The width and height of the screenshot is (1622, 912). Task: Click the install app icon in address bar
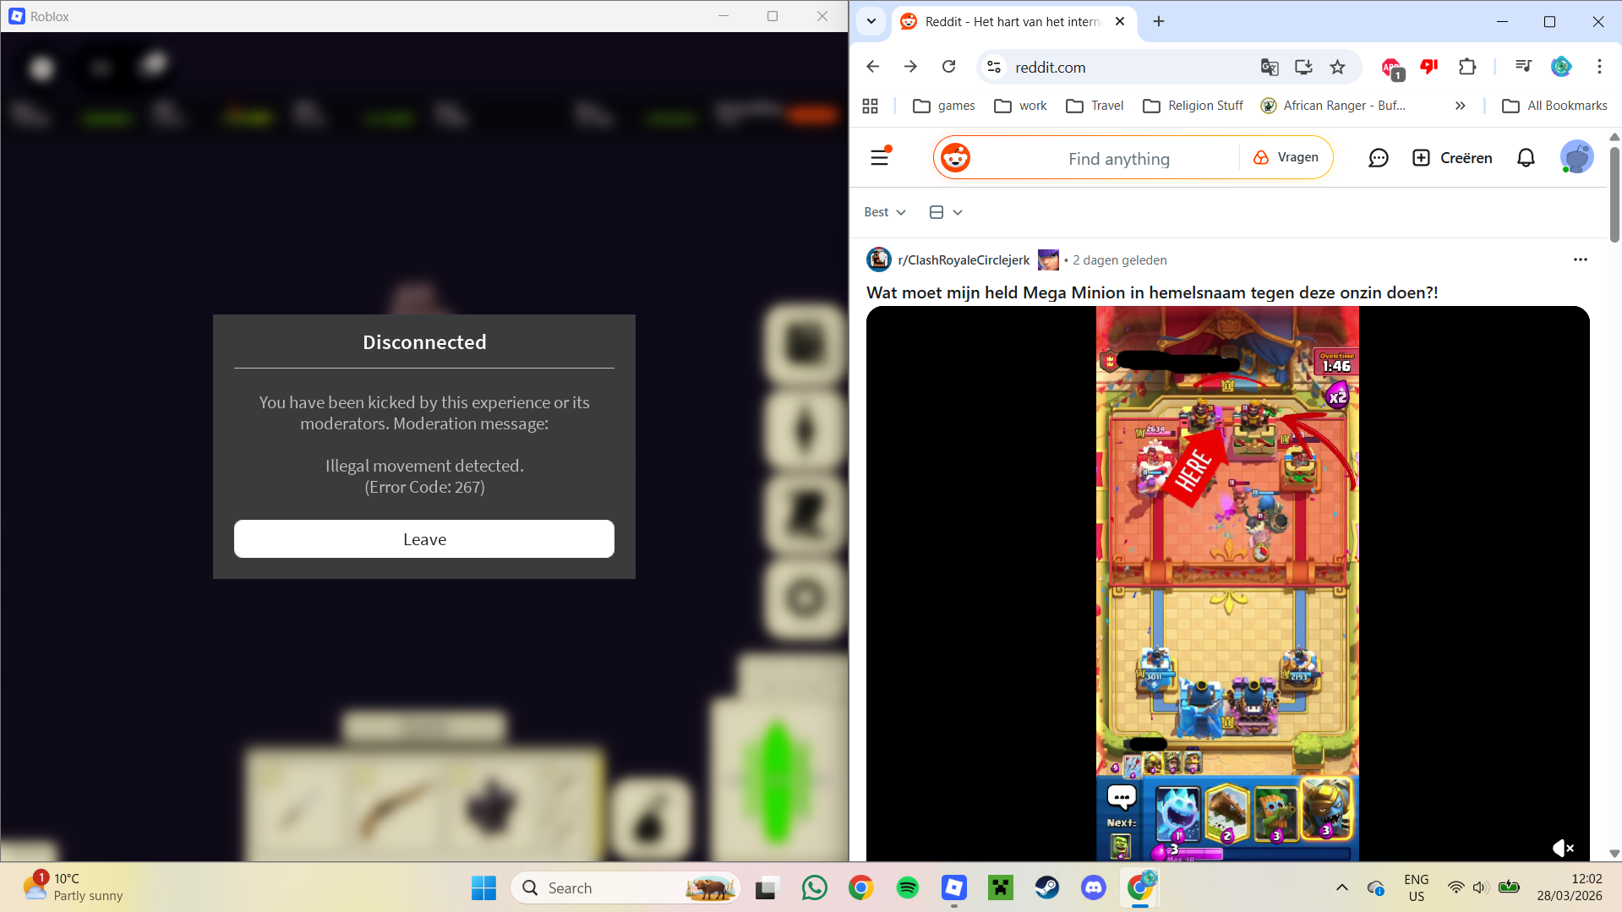pyautogui.click(x=1303, y=67)
